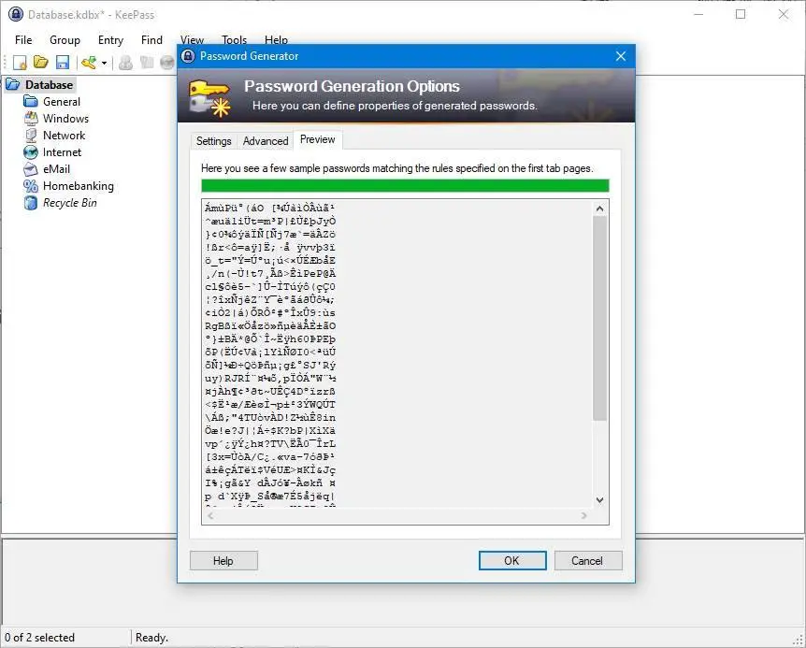Select the General group
Viewport: 806px width, 648px height.
click(62, 102)
